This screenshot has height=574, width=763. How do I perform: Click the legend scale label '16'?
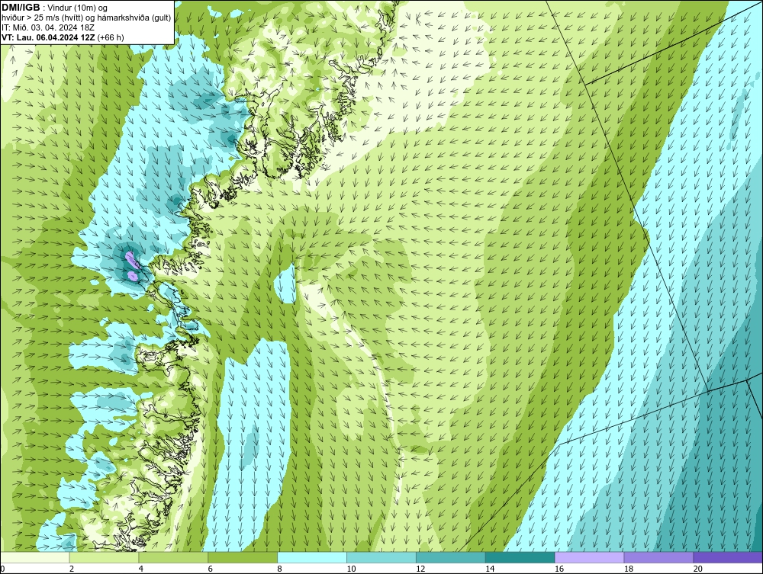pos(559,569)
